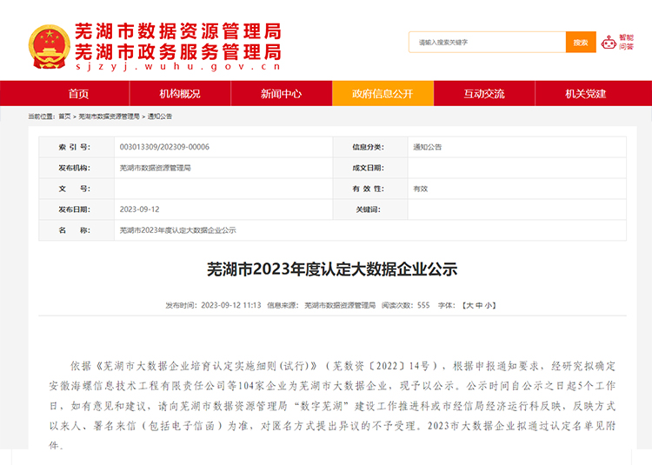Click the site title 芜湖市数据资源管理局
This screenshot has width=652, height=465.
tap(178, 31)
